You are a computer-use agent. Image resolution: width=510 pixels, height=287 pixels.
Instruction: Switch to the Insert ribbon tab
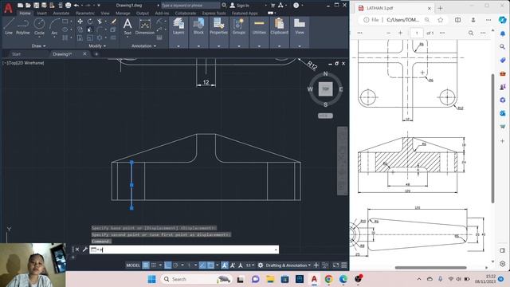pos(41,14)
